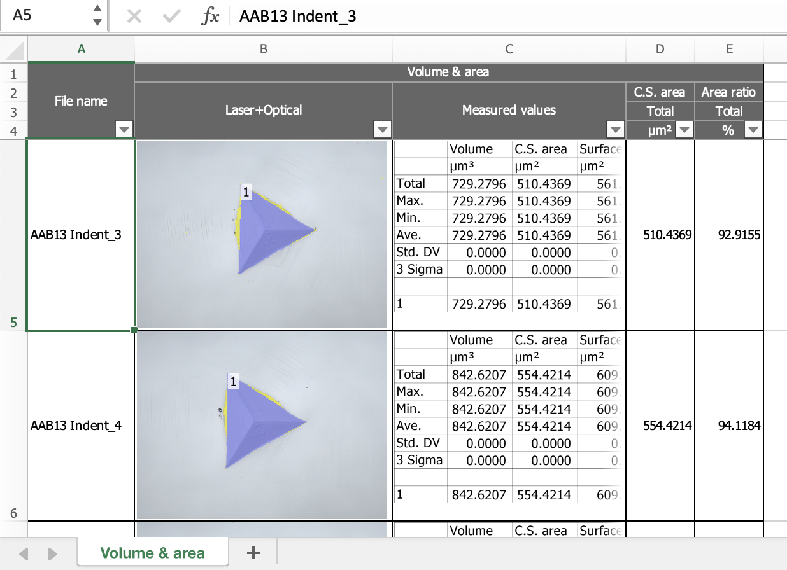Image resolution: width=787 pixels, height=570 pixels.
Task: Open the insert function fx button
Action: (209, 17)
